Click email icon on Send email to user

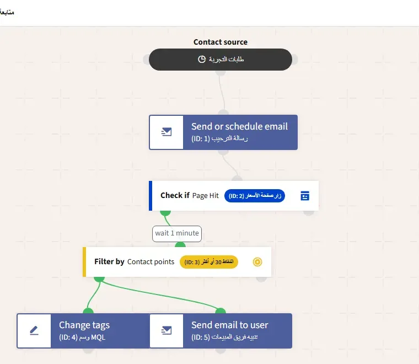pos(166,330)
